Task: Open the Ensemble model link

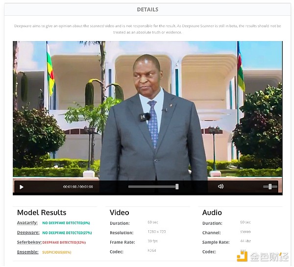Action: tap(27, 252)
